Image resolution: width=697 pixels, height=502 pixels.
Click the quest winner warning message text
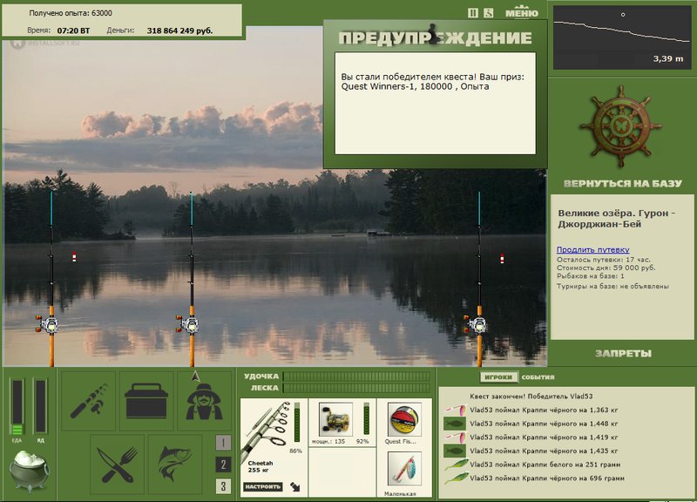[432, 81]
